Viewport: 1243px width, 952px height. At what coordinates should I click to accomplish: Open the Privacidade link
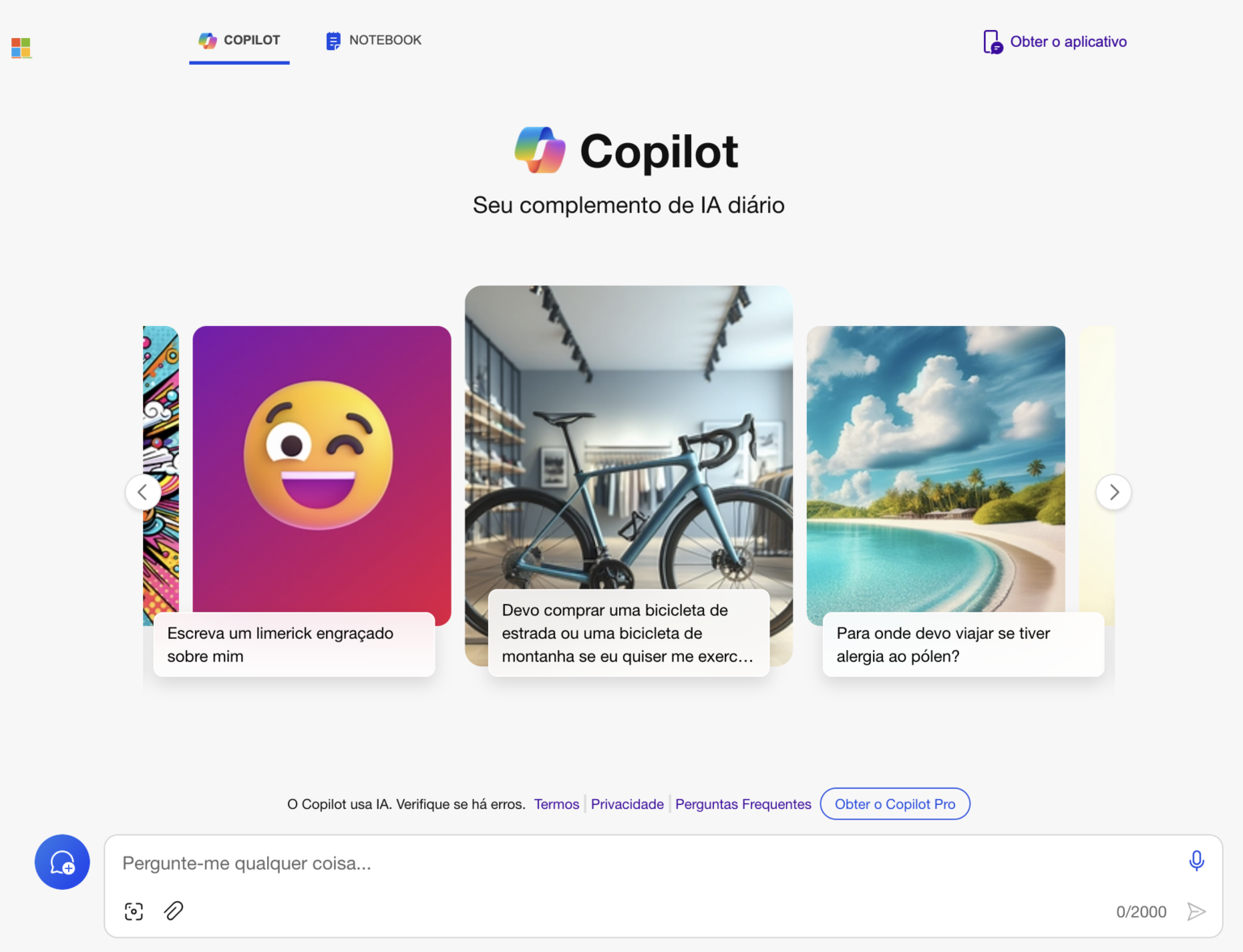tap(627, 804)
